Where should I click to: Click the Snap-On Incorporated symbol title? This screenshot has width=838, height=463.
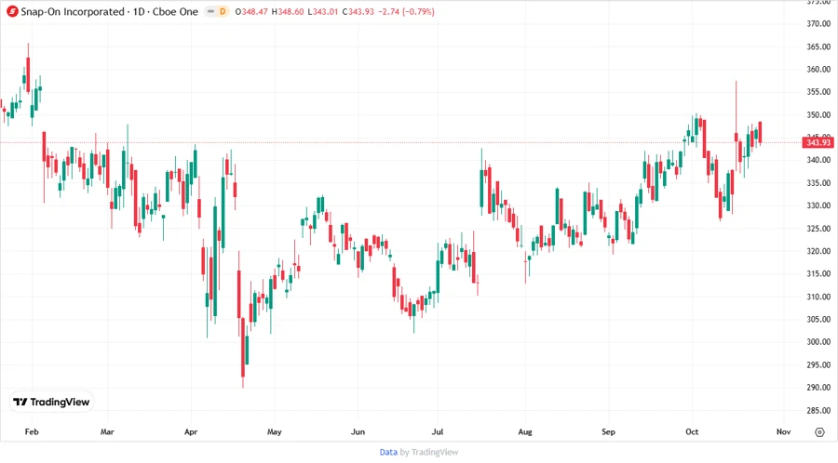pyautogui.click(x=72, y=11)
